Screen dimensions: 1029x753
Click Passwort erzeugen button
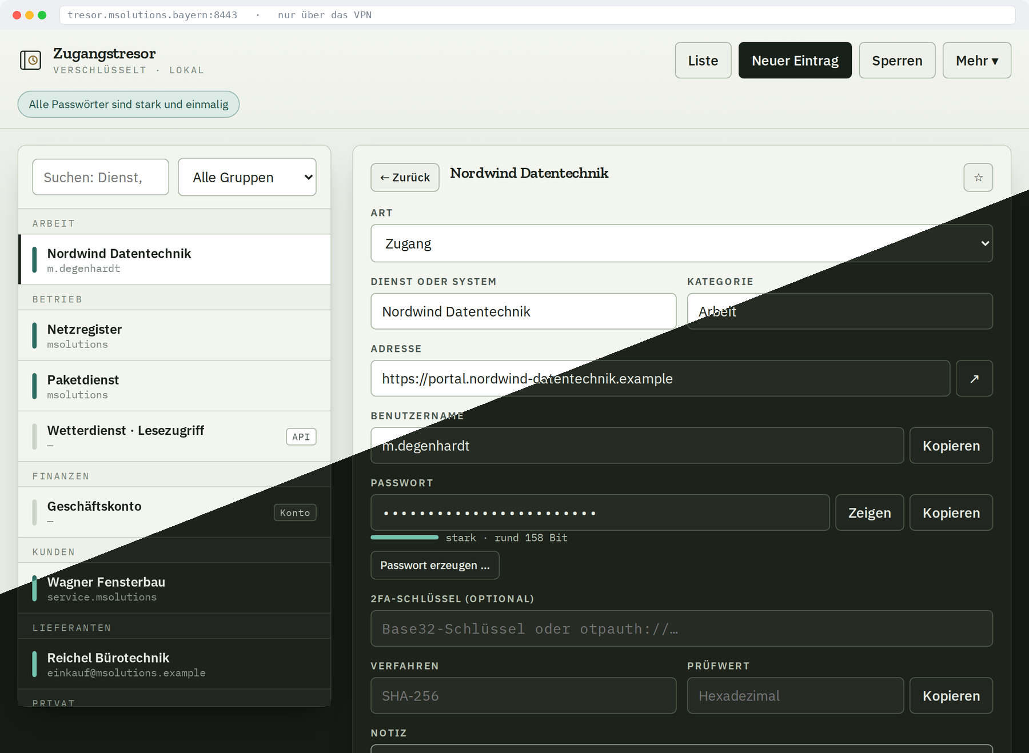tap(434, 565)
